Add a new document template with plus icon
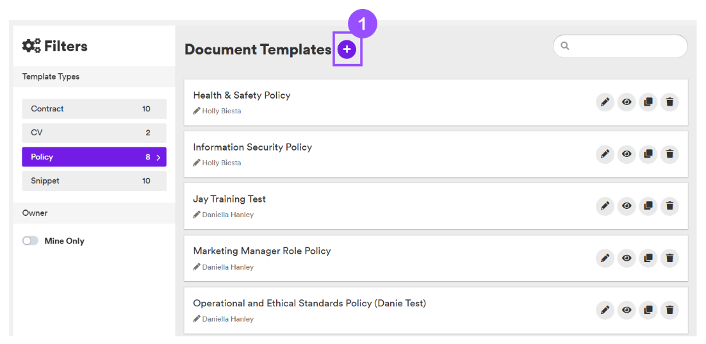Image resolution: width=706 pixels, height=344 pixels. click(347, 49)
